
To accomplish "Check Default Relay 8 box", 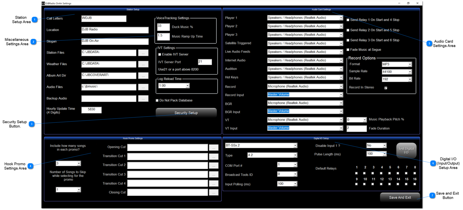I will (x=415, y=173).
